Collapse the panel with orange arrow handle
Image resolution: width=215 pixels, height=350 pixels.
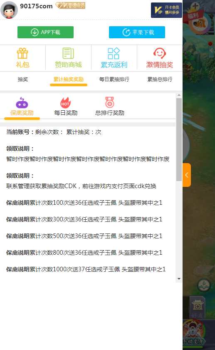pyautogui.click(x=187, y=175)
